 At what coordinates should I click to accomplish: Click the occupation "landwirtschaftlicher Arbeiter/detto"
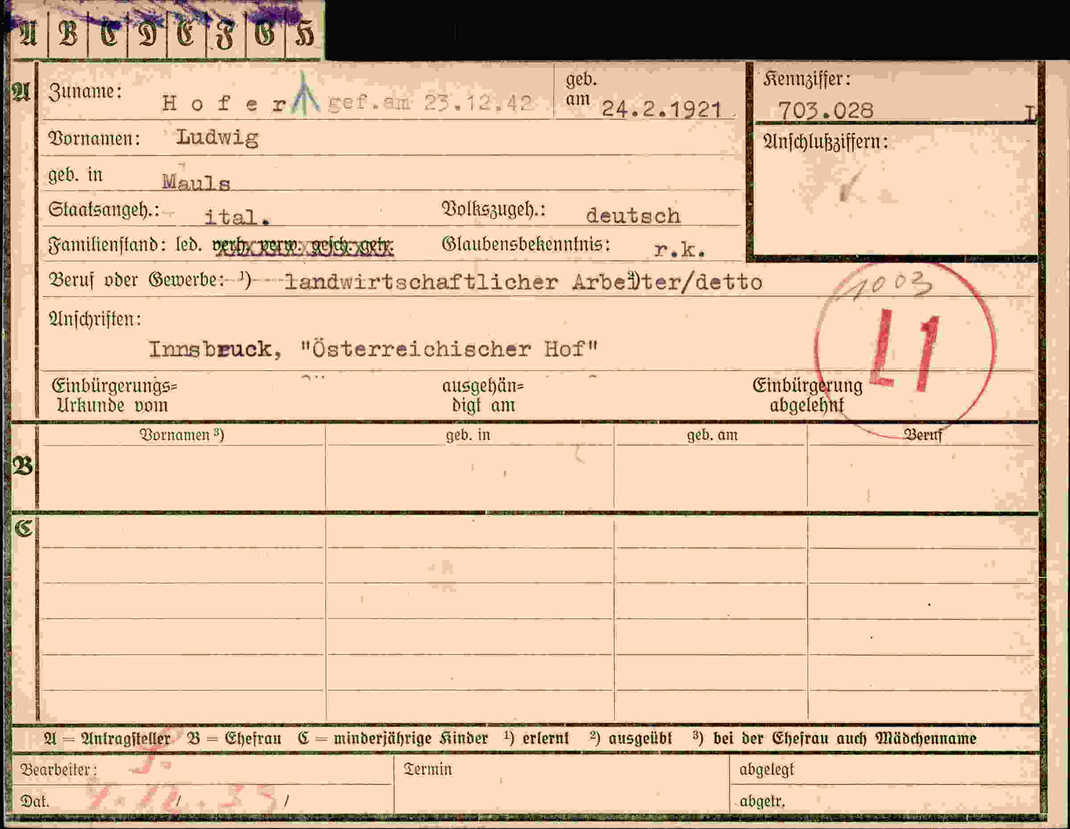point(523,282)
